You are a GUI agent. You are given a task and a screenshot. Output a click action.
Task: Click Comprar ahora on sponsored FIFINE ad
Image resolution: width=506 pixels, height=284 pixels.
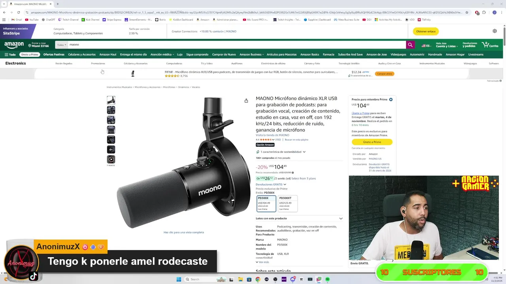(385, 74)
